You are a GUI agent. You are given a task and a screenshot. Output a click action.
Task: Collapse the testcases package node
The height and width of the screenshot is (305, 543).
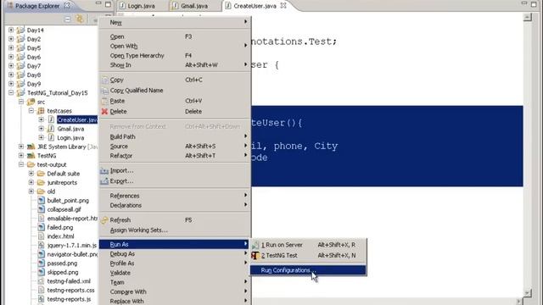point(31,111)
